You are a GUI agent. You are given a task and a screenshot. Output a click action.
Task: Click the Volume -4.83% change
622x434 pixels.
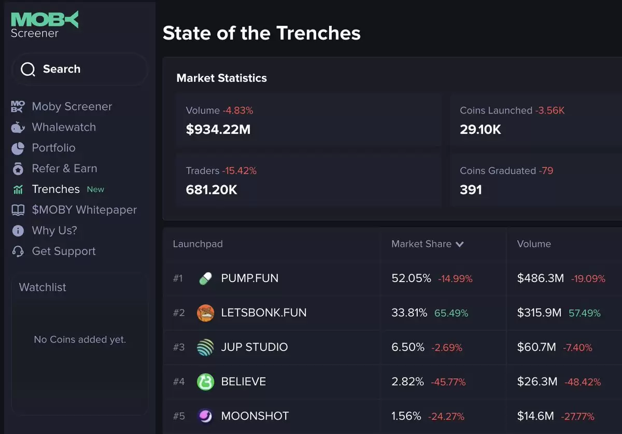click(238, 110)
